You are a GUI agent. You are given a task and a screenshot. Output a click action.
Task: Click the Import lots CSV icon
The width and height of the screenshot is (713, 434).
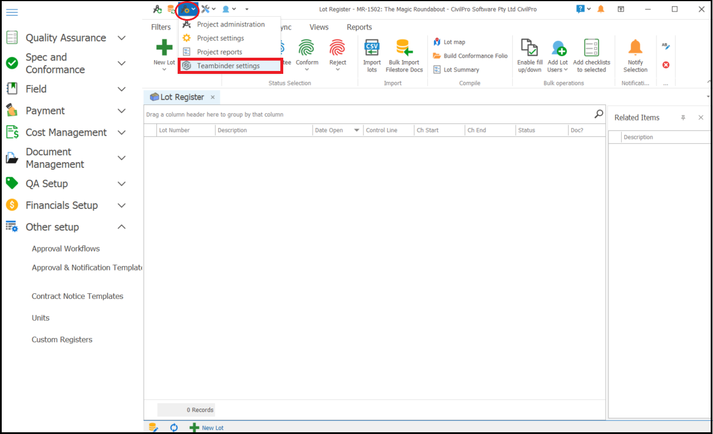tap(372, 48)
